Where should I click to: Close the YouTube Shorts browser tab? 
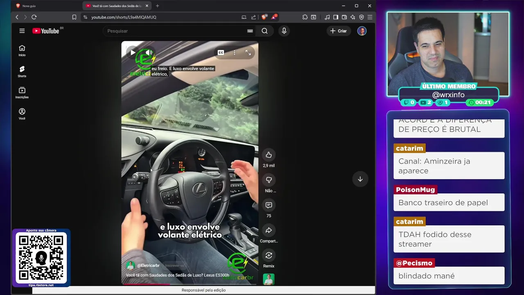click(x=147, y=6)
